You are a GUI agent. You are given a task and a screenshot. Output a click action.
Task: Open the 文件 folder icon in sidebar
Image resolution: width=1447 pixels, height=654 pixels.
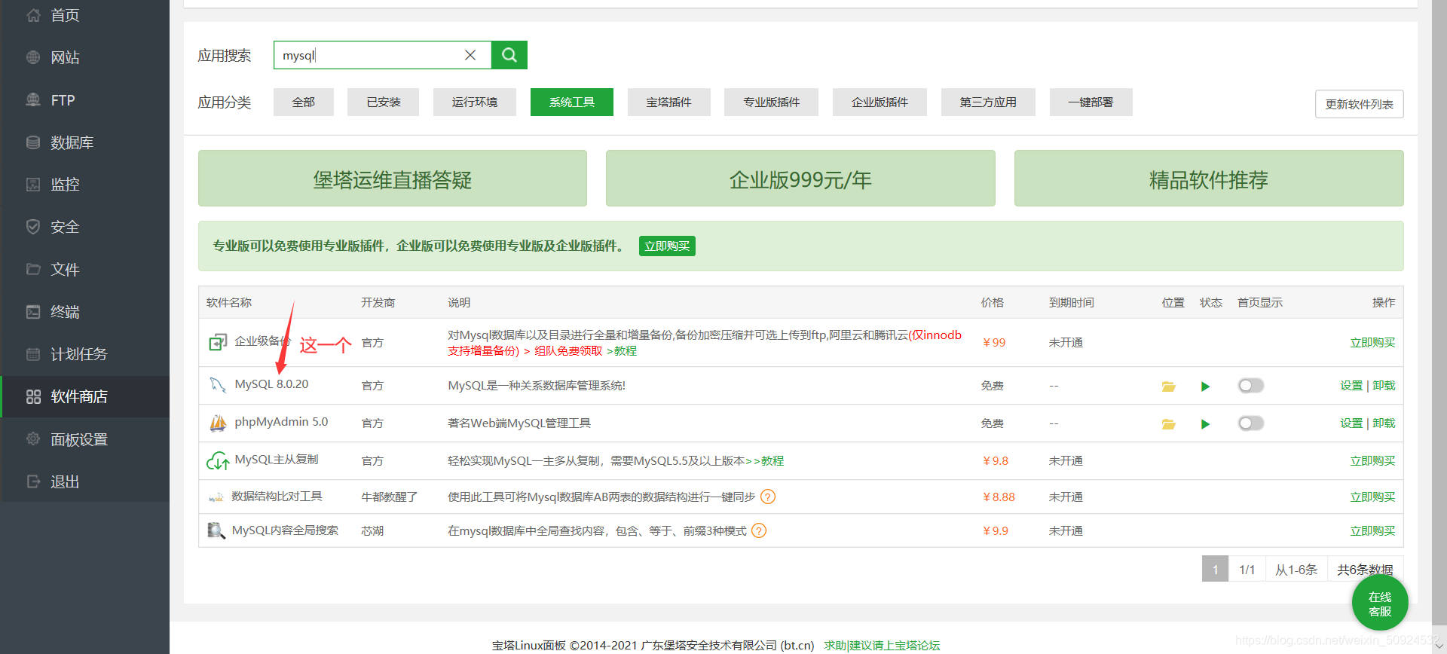(x=33, y=269)
